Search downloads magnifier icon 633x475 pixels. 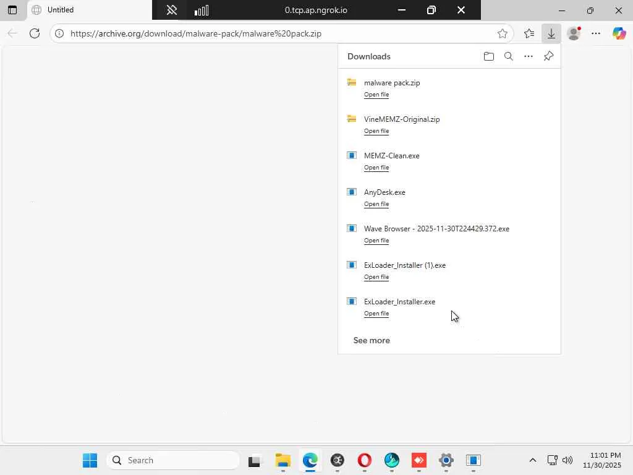click(x=509, y=56)
